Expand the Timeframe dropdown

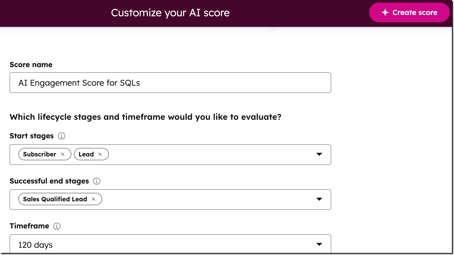(319, 244)
